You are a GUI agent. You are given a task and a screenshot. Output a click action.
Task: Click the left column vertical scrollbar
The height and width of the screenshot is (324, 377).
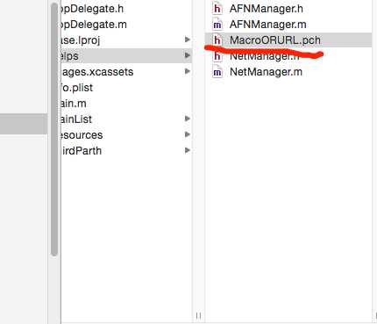(54, 129)
